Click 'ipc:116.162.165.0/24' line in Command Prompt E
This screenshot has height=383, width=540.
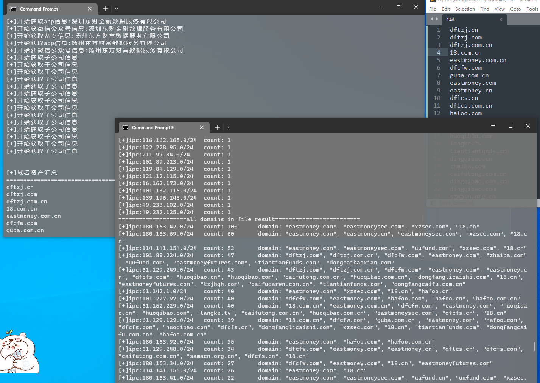click(174, 140)
